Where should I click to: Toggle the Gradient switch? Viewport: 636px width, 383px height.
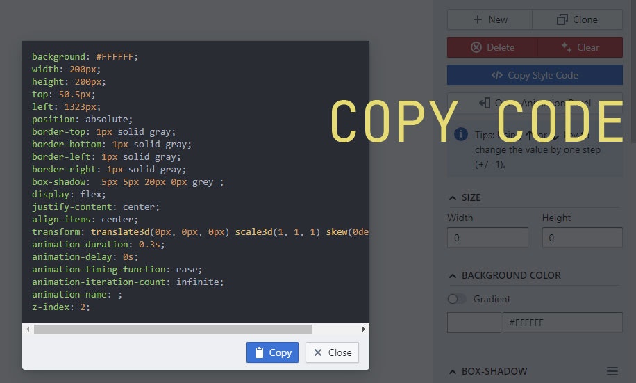point(457,299)
